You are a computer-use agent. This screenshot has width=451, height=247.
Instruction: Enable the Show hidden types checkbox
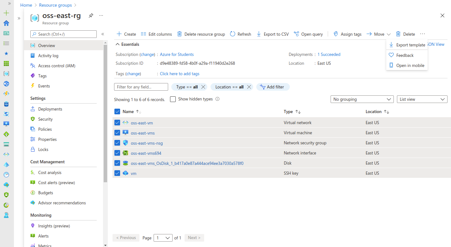pos(173,99)
